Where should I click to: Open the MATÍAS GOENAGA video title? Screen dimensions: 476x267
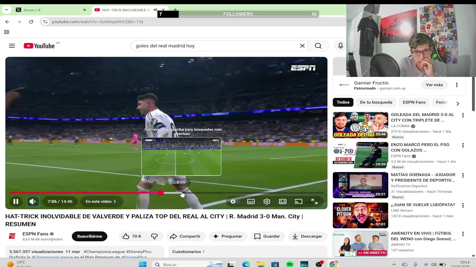[x=423, y=177]
